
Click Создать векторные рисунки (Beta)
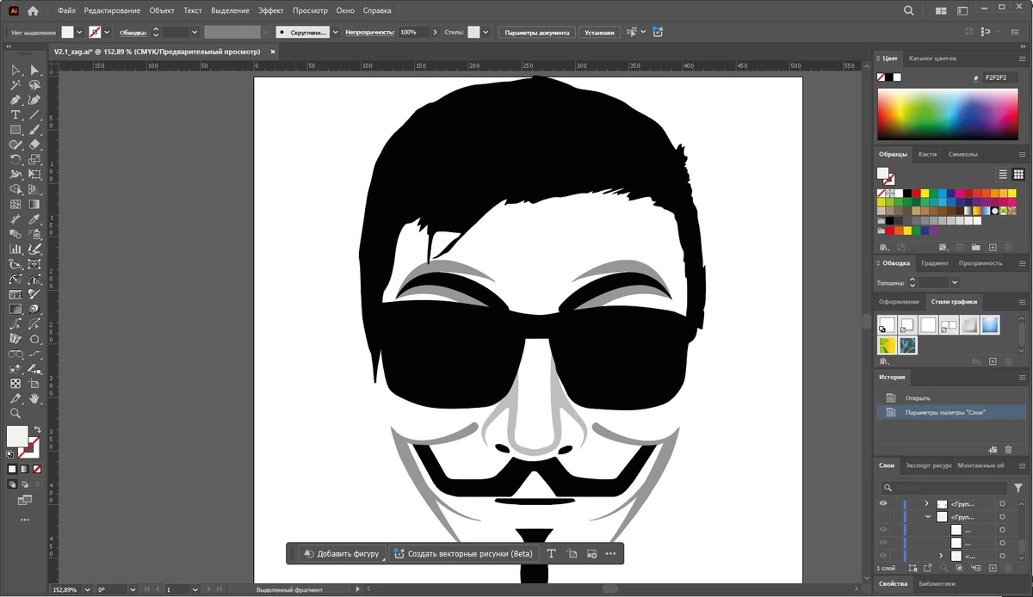point(464,553)
